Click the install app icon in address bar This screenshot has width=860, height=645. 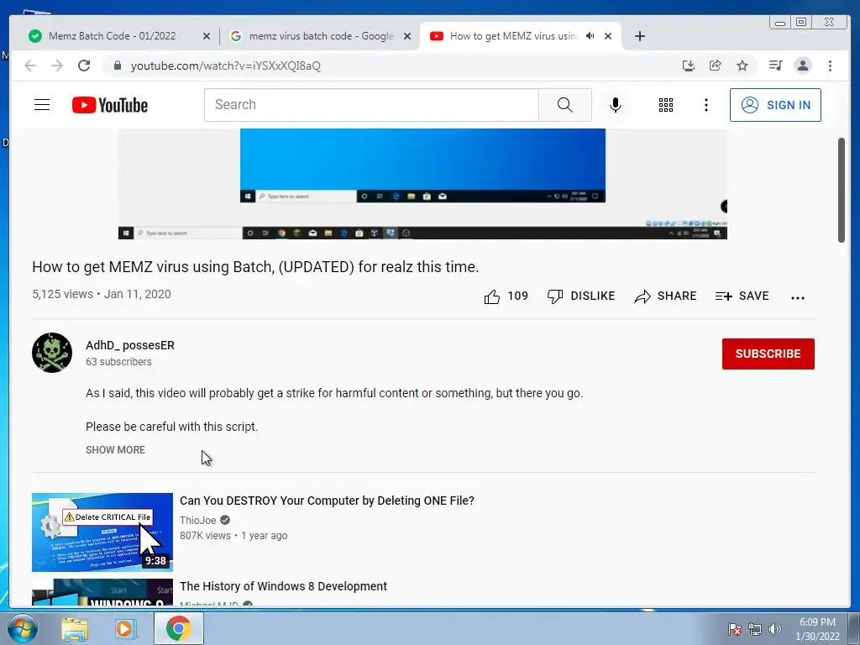689,66
